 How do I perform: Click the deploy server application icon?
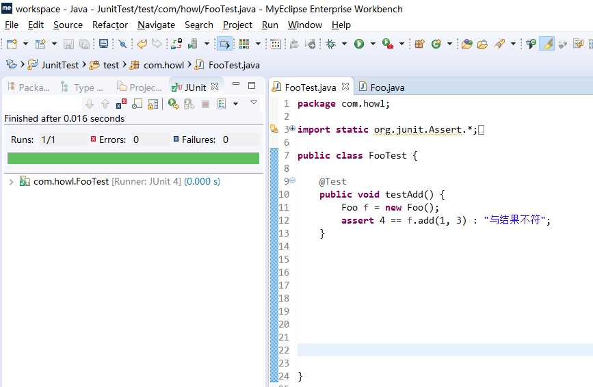pos(176,44)
